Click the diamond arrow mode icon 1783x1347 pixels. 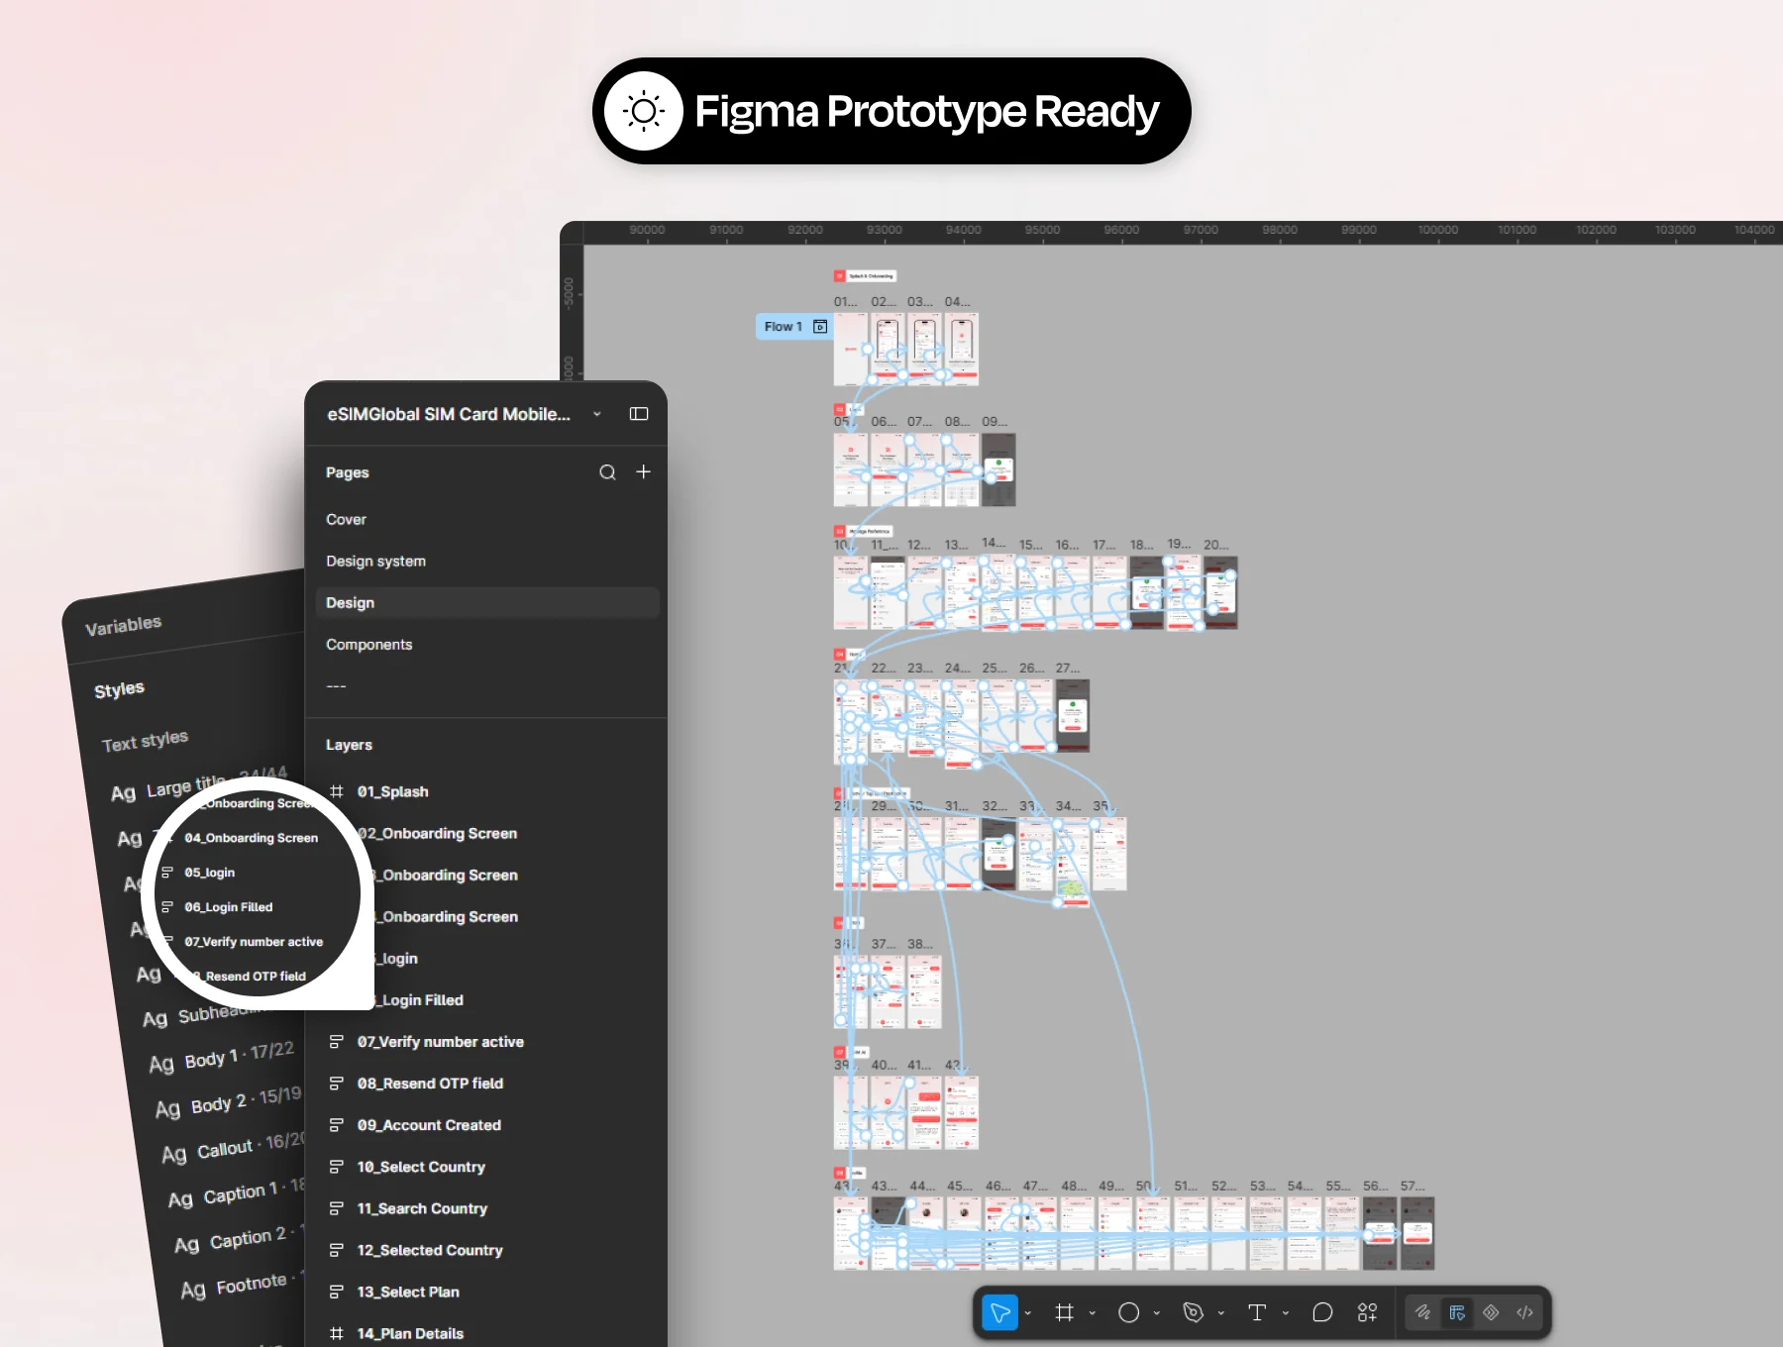click(1491, 1312)
